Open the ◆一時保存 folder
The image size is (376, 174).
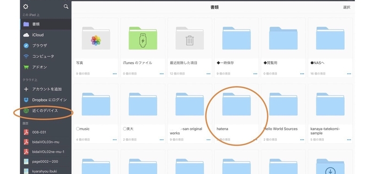(x=236, y=48)
